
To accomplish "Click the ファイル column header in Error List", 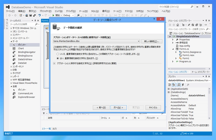I will pyautogui.click(x=110, y=118).
